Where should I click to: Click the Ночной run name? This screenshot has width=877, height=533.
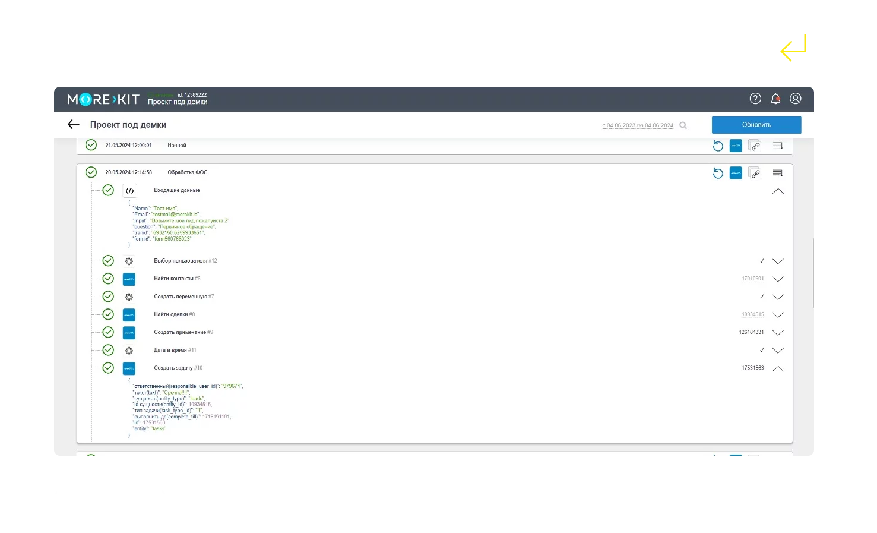[177, 145]
